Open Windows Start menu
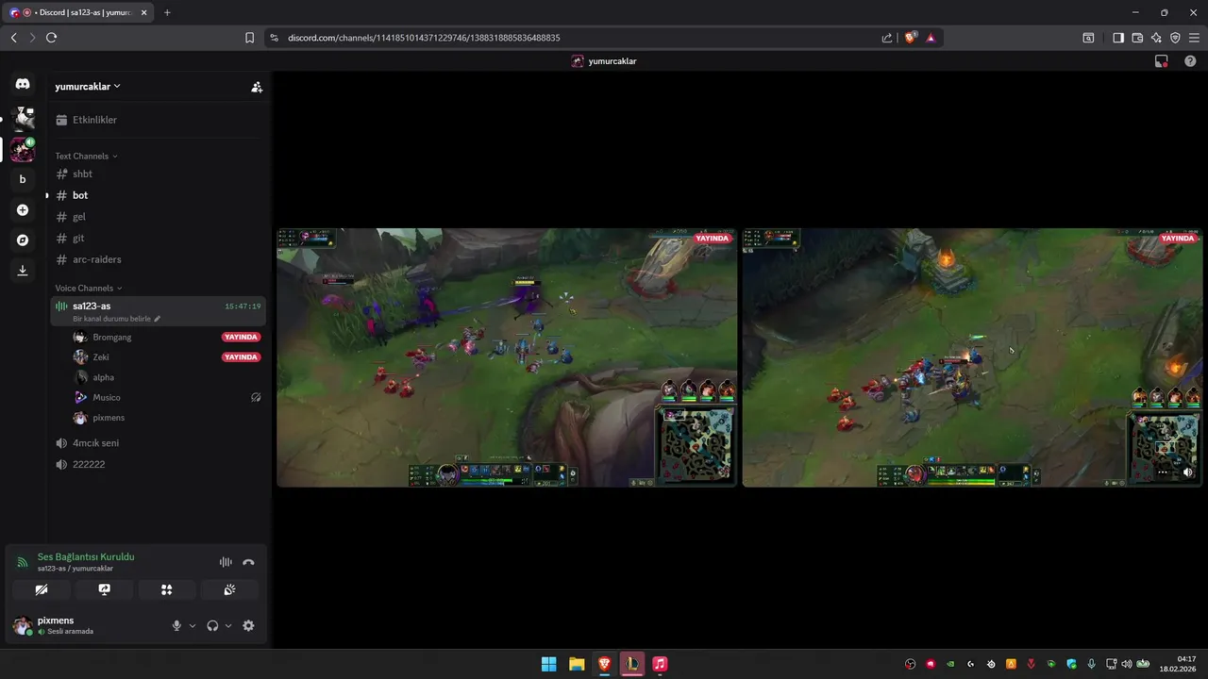1208x679 pixels. 548,664
